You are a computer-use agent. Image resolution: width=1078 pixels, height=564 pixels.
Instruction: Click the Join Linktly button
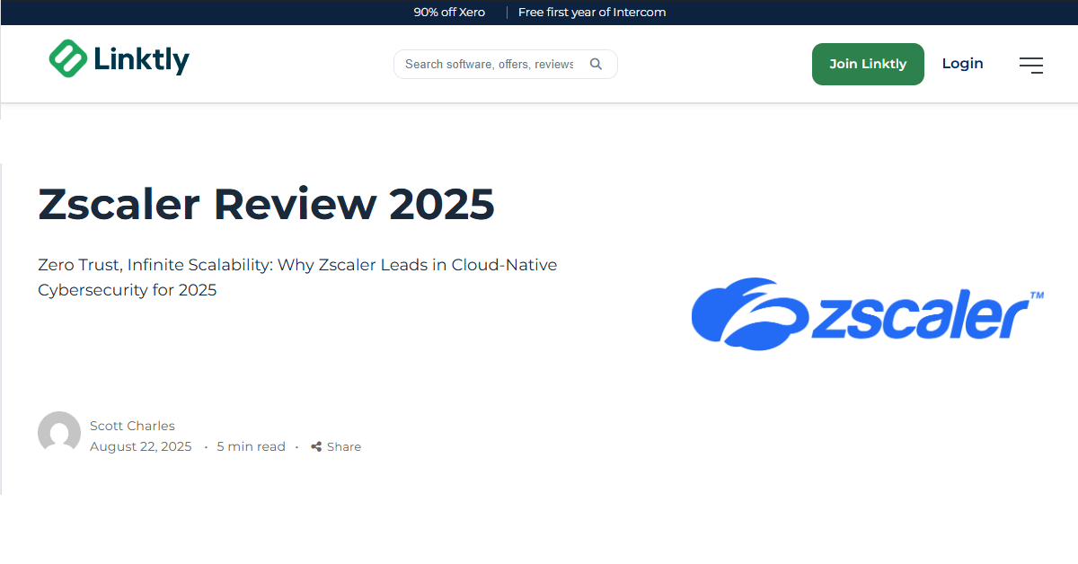[x=868, y=64]
